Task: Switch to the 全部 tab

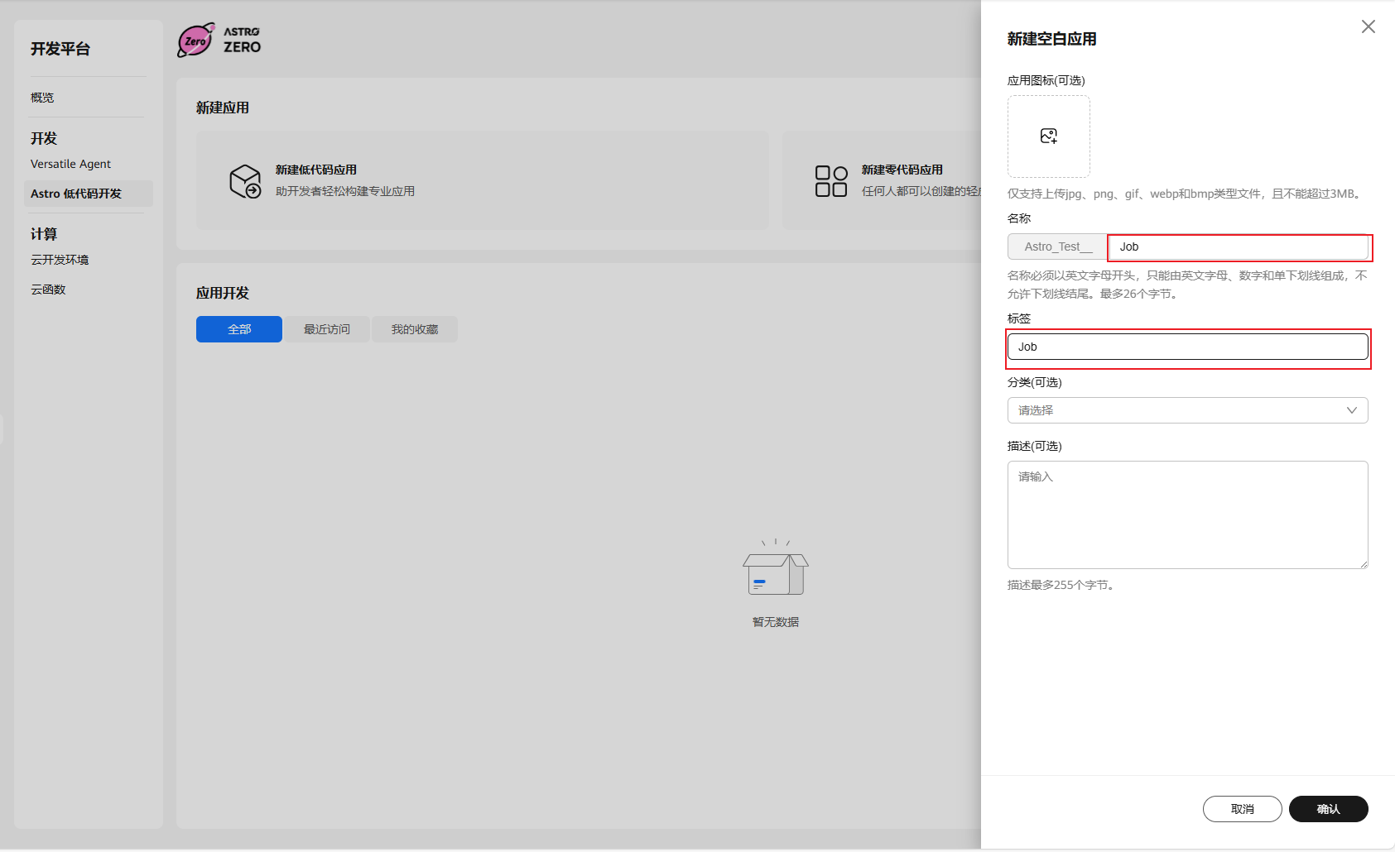Action: pos(239,329)
